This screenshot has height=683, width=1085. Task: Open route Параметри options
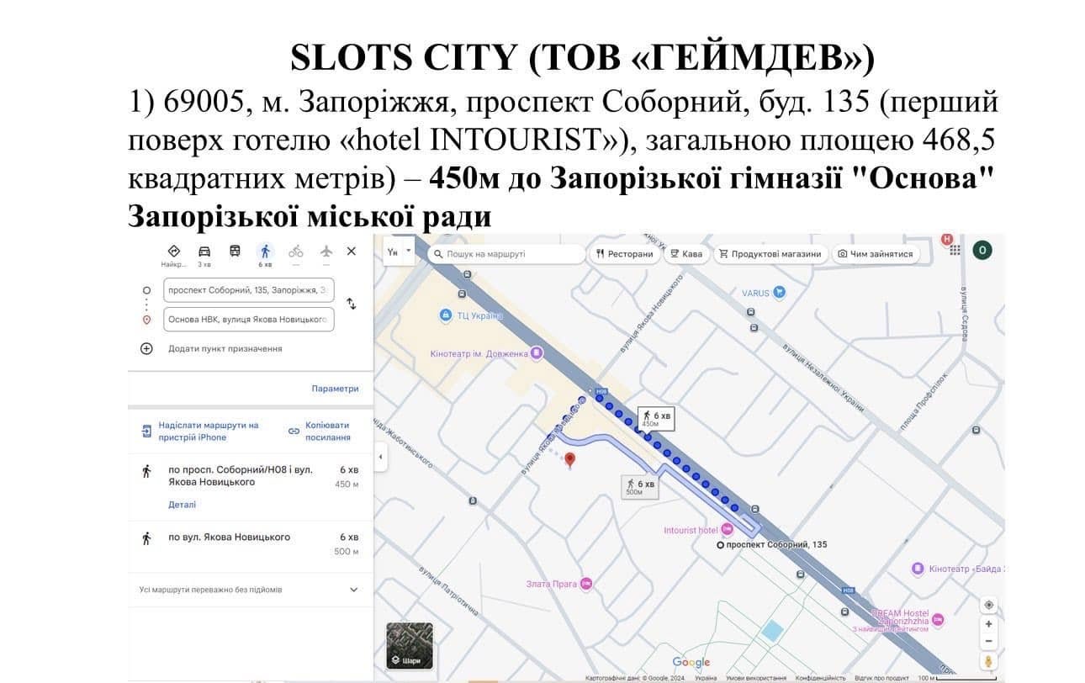(335, 389)
